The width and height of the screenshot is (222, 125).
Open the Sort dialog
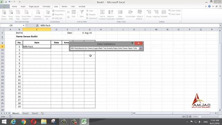[x=74, y=14]
